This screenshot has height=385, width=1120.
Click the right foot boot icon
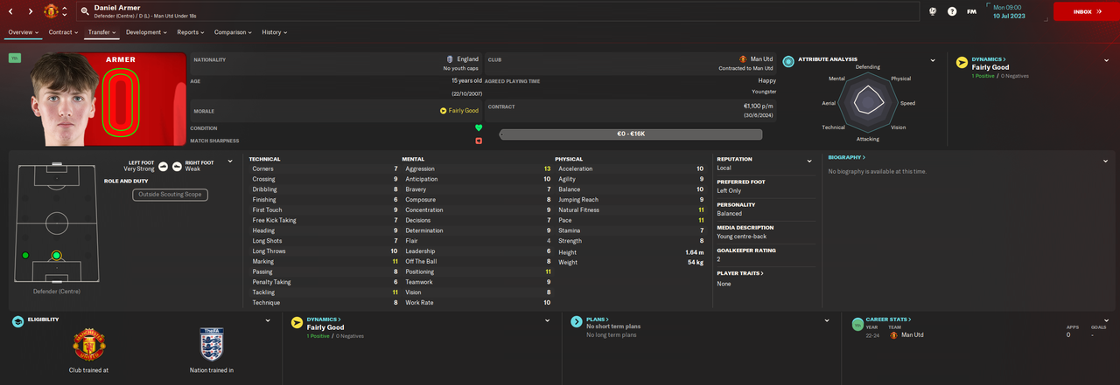click(177, 166)
